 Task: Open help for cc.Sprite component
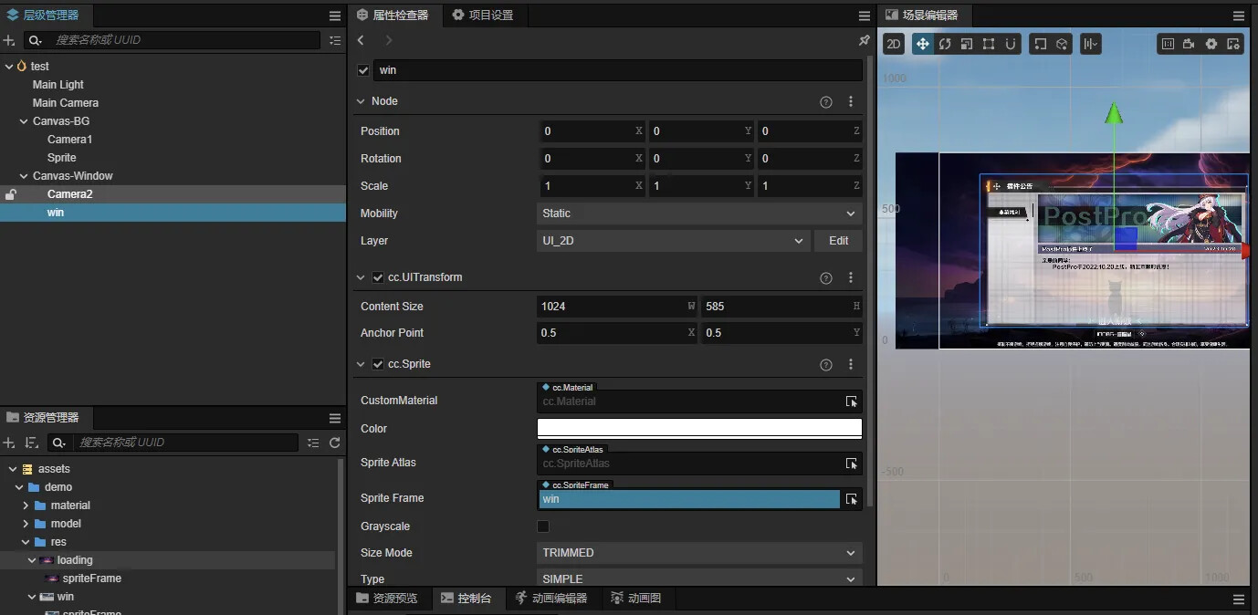click(826, 364)
